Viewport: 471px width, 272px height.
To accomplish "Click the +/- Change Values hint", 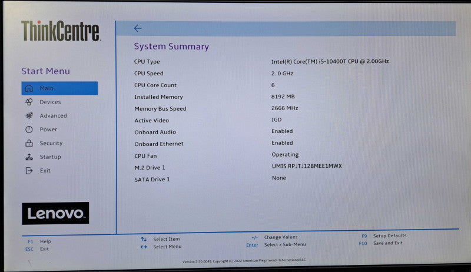I will [274, 237].
